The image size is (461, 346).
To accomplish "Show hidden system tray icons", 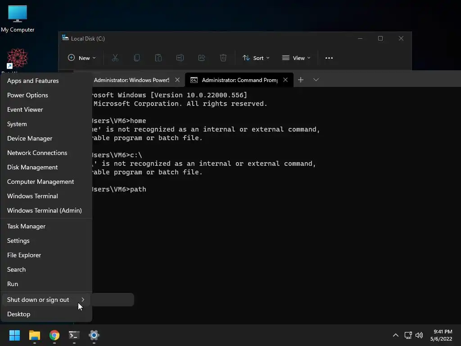I will pyautogui.click(x=396, y=335).
